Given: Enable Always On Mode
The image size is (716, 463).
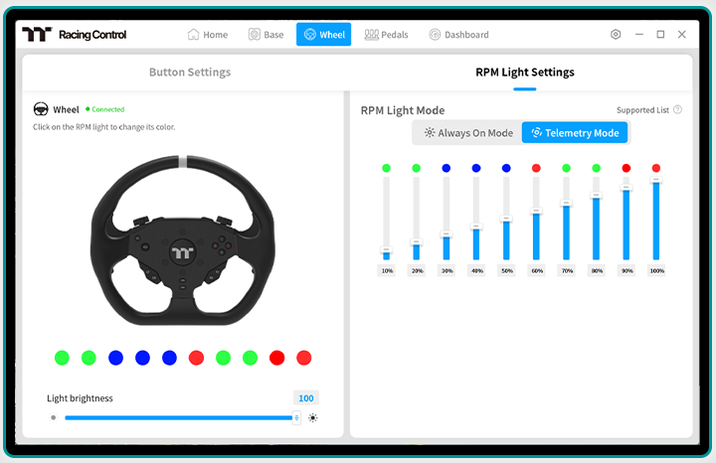Looking at the screenshot, I should tap(468, 133).
